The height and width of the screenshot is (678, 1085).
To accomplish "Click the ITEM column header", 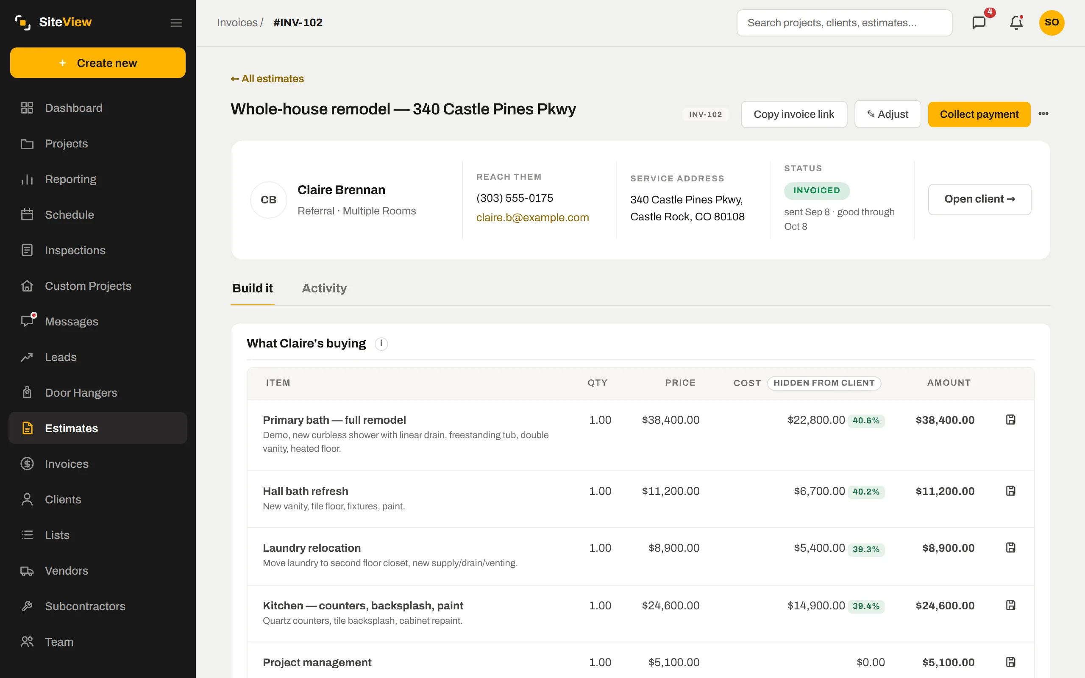I will pyautogui.click(x=278, y=383).
